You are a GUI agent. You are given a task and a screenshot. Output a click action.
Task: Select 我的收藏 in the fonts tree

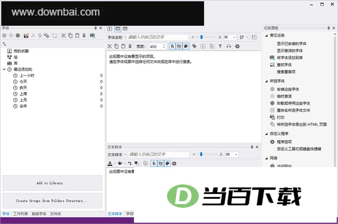[x=21, y=51]
